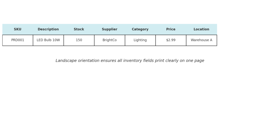The height and width of the screenshot is (113, 260).
Task: Select the Description column header
Action: coord(48,29)
